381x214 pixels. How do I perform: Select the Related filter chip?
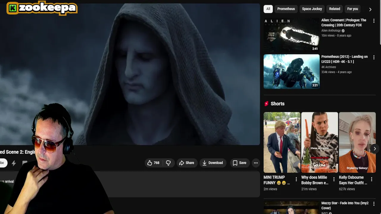[335, 9]
